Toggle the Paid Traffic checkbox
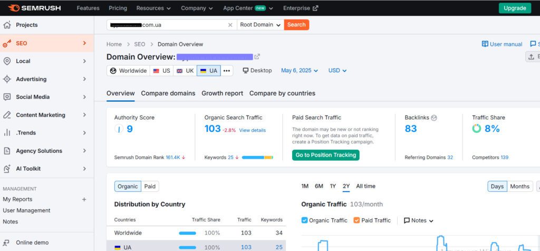Viewport: 540px width, 251px height. point(356,220)
